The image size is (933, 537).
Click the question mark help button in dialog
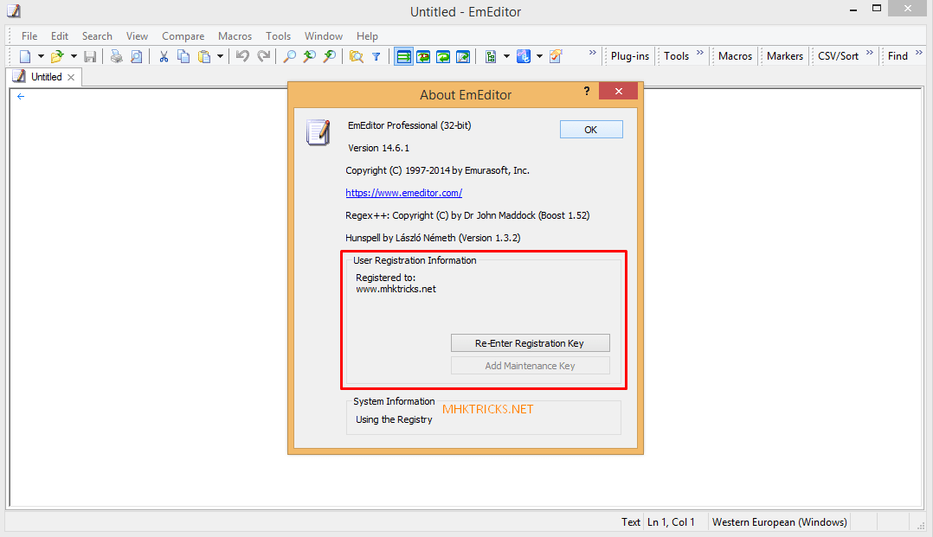[587, 91]
